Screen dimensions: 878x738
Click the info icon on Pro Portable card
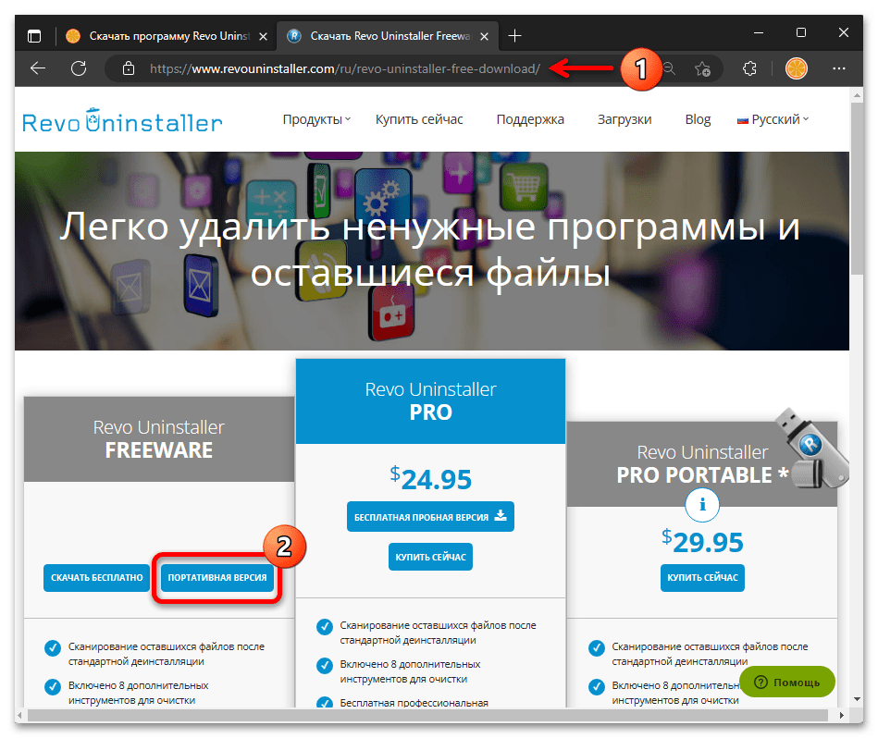pyautogui.click(x=702, y=505)
